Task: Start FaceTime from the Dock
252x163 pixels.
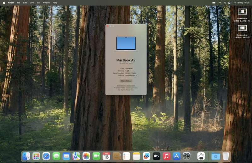Action: (x=96, y=156)
